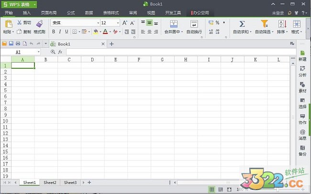Viewport: 311px width, 194px height.
Task: Click the Copy (复制) icon
Action: point(19,32)
